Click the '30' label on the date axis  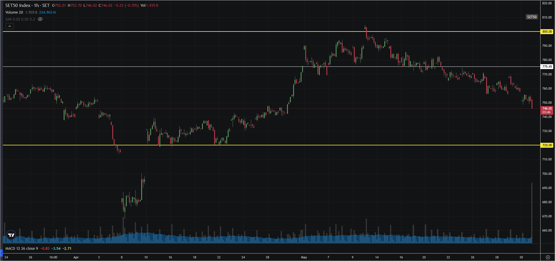click(x=521, y=257)
